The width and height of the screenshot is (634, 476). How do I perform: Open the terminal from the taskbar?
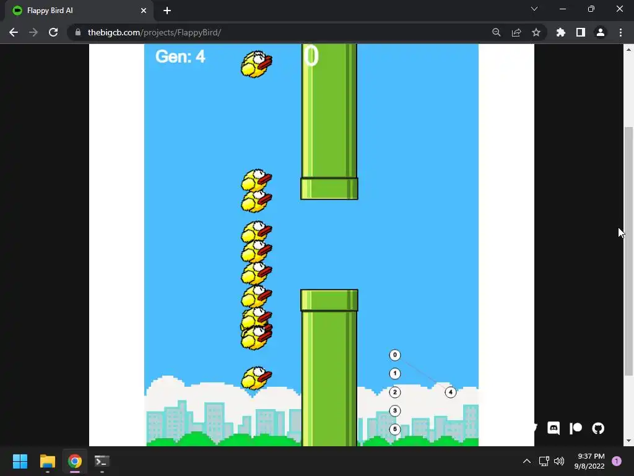coord(102,461)
